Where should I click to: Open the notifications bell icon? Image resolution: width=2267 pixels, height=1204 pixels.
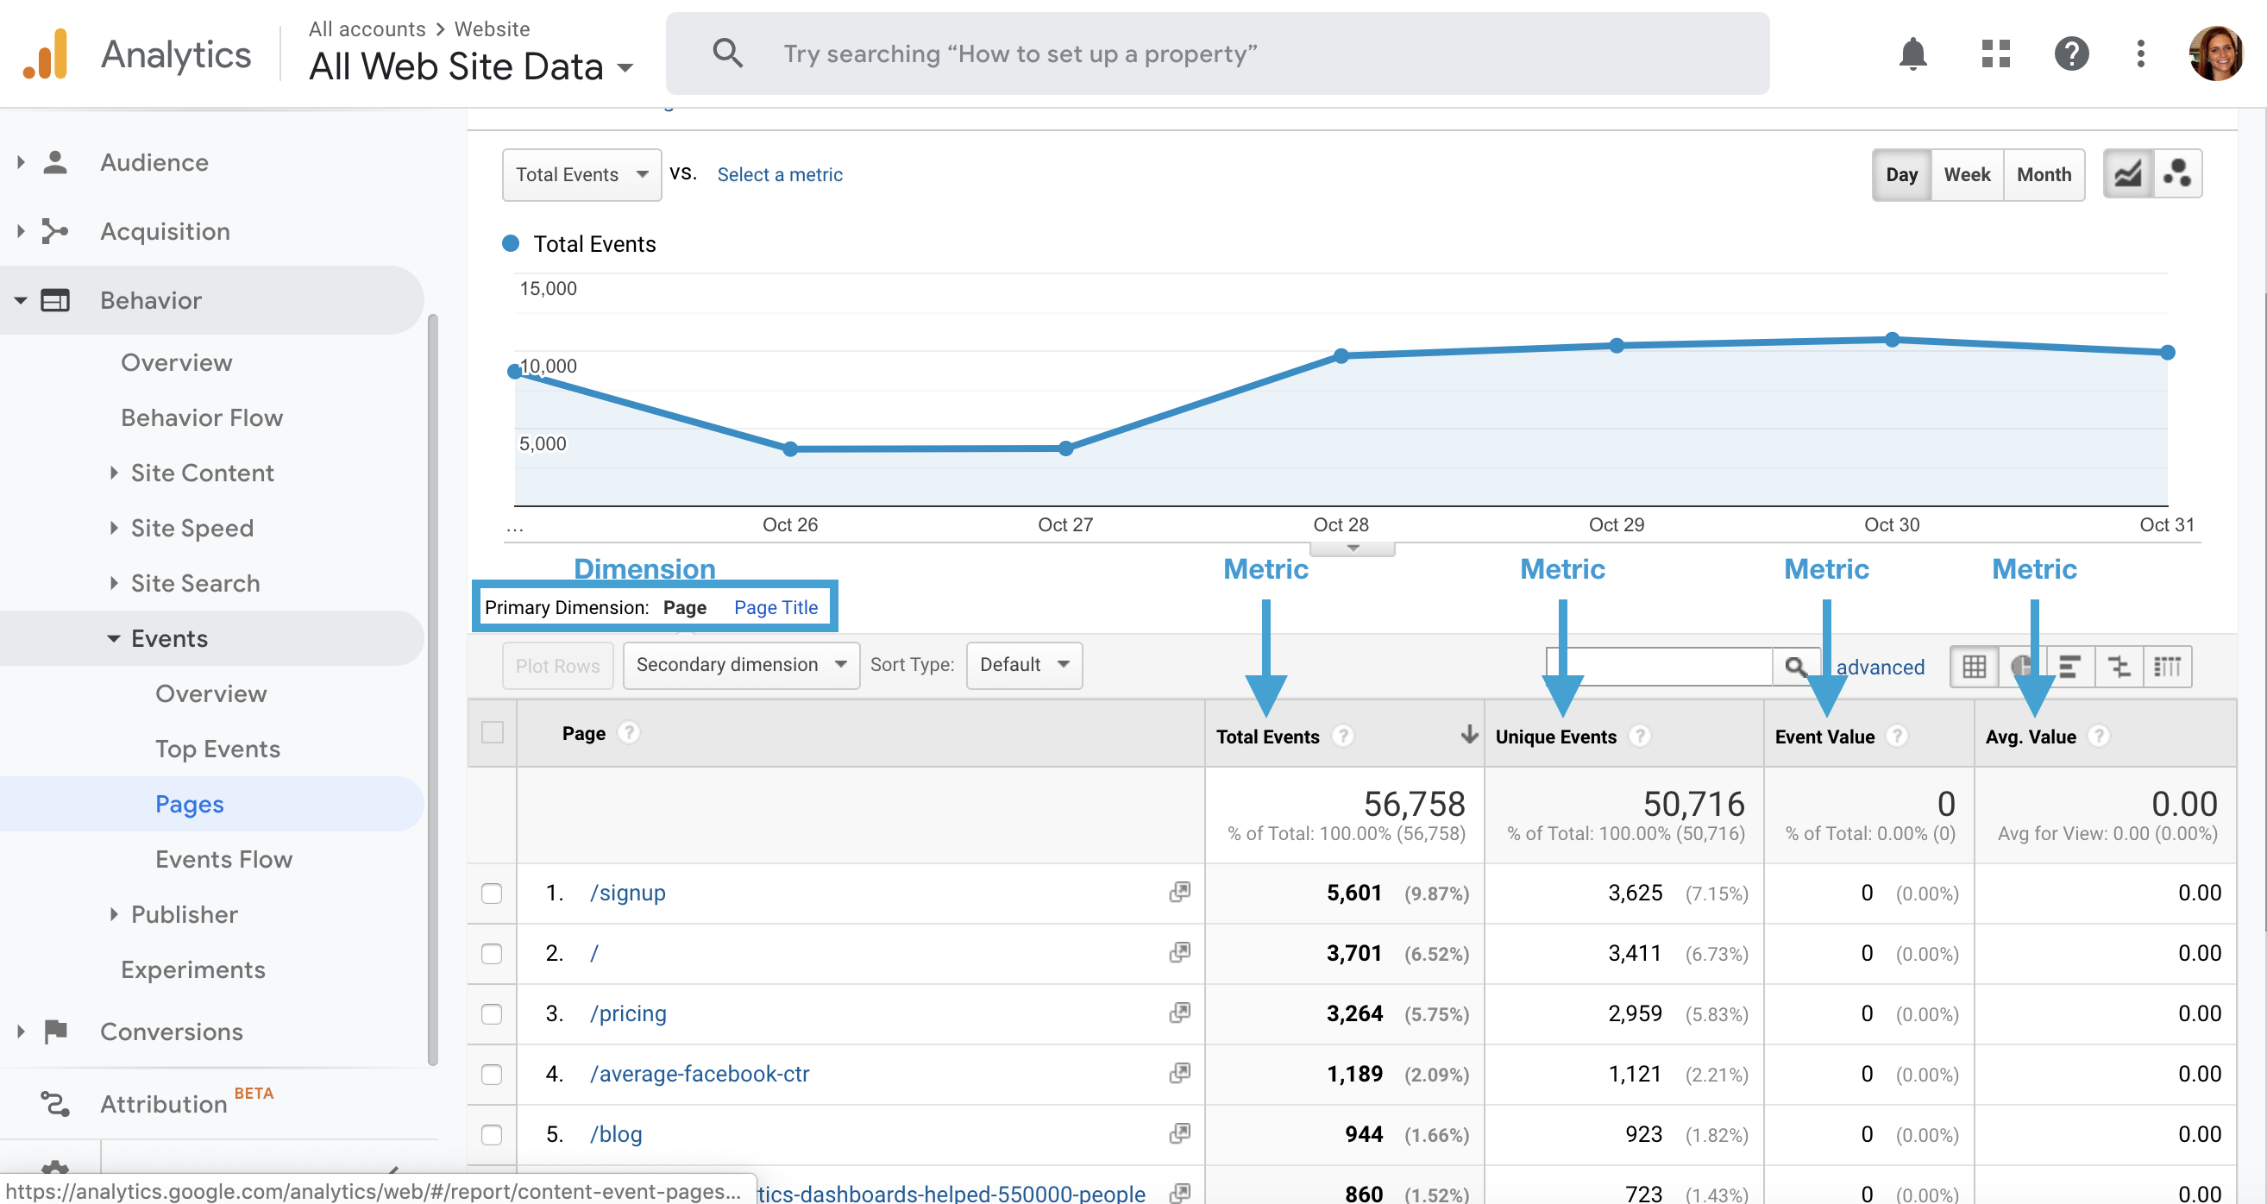[1912, 53]
